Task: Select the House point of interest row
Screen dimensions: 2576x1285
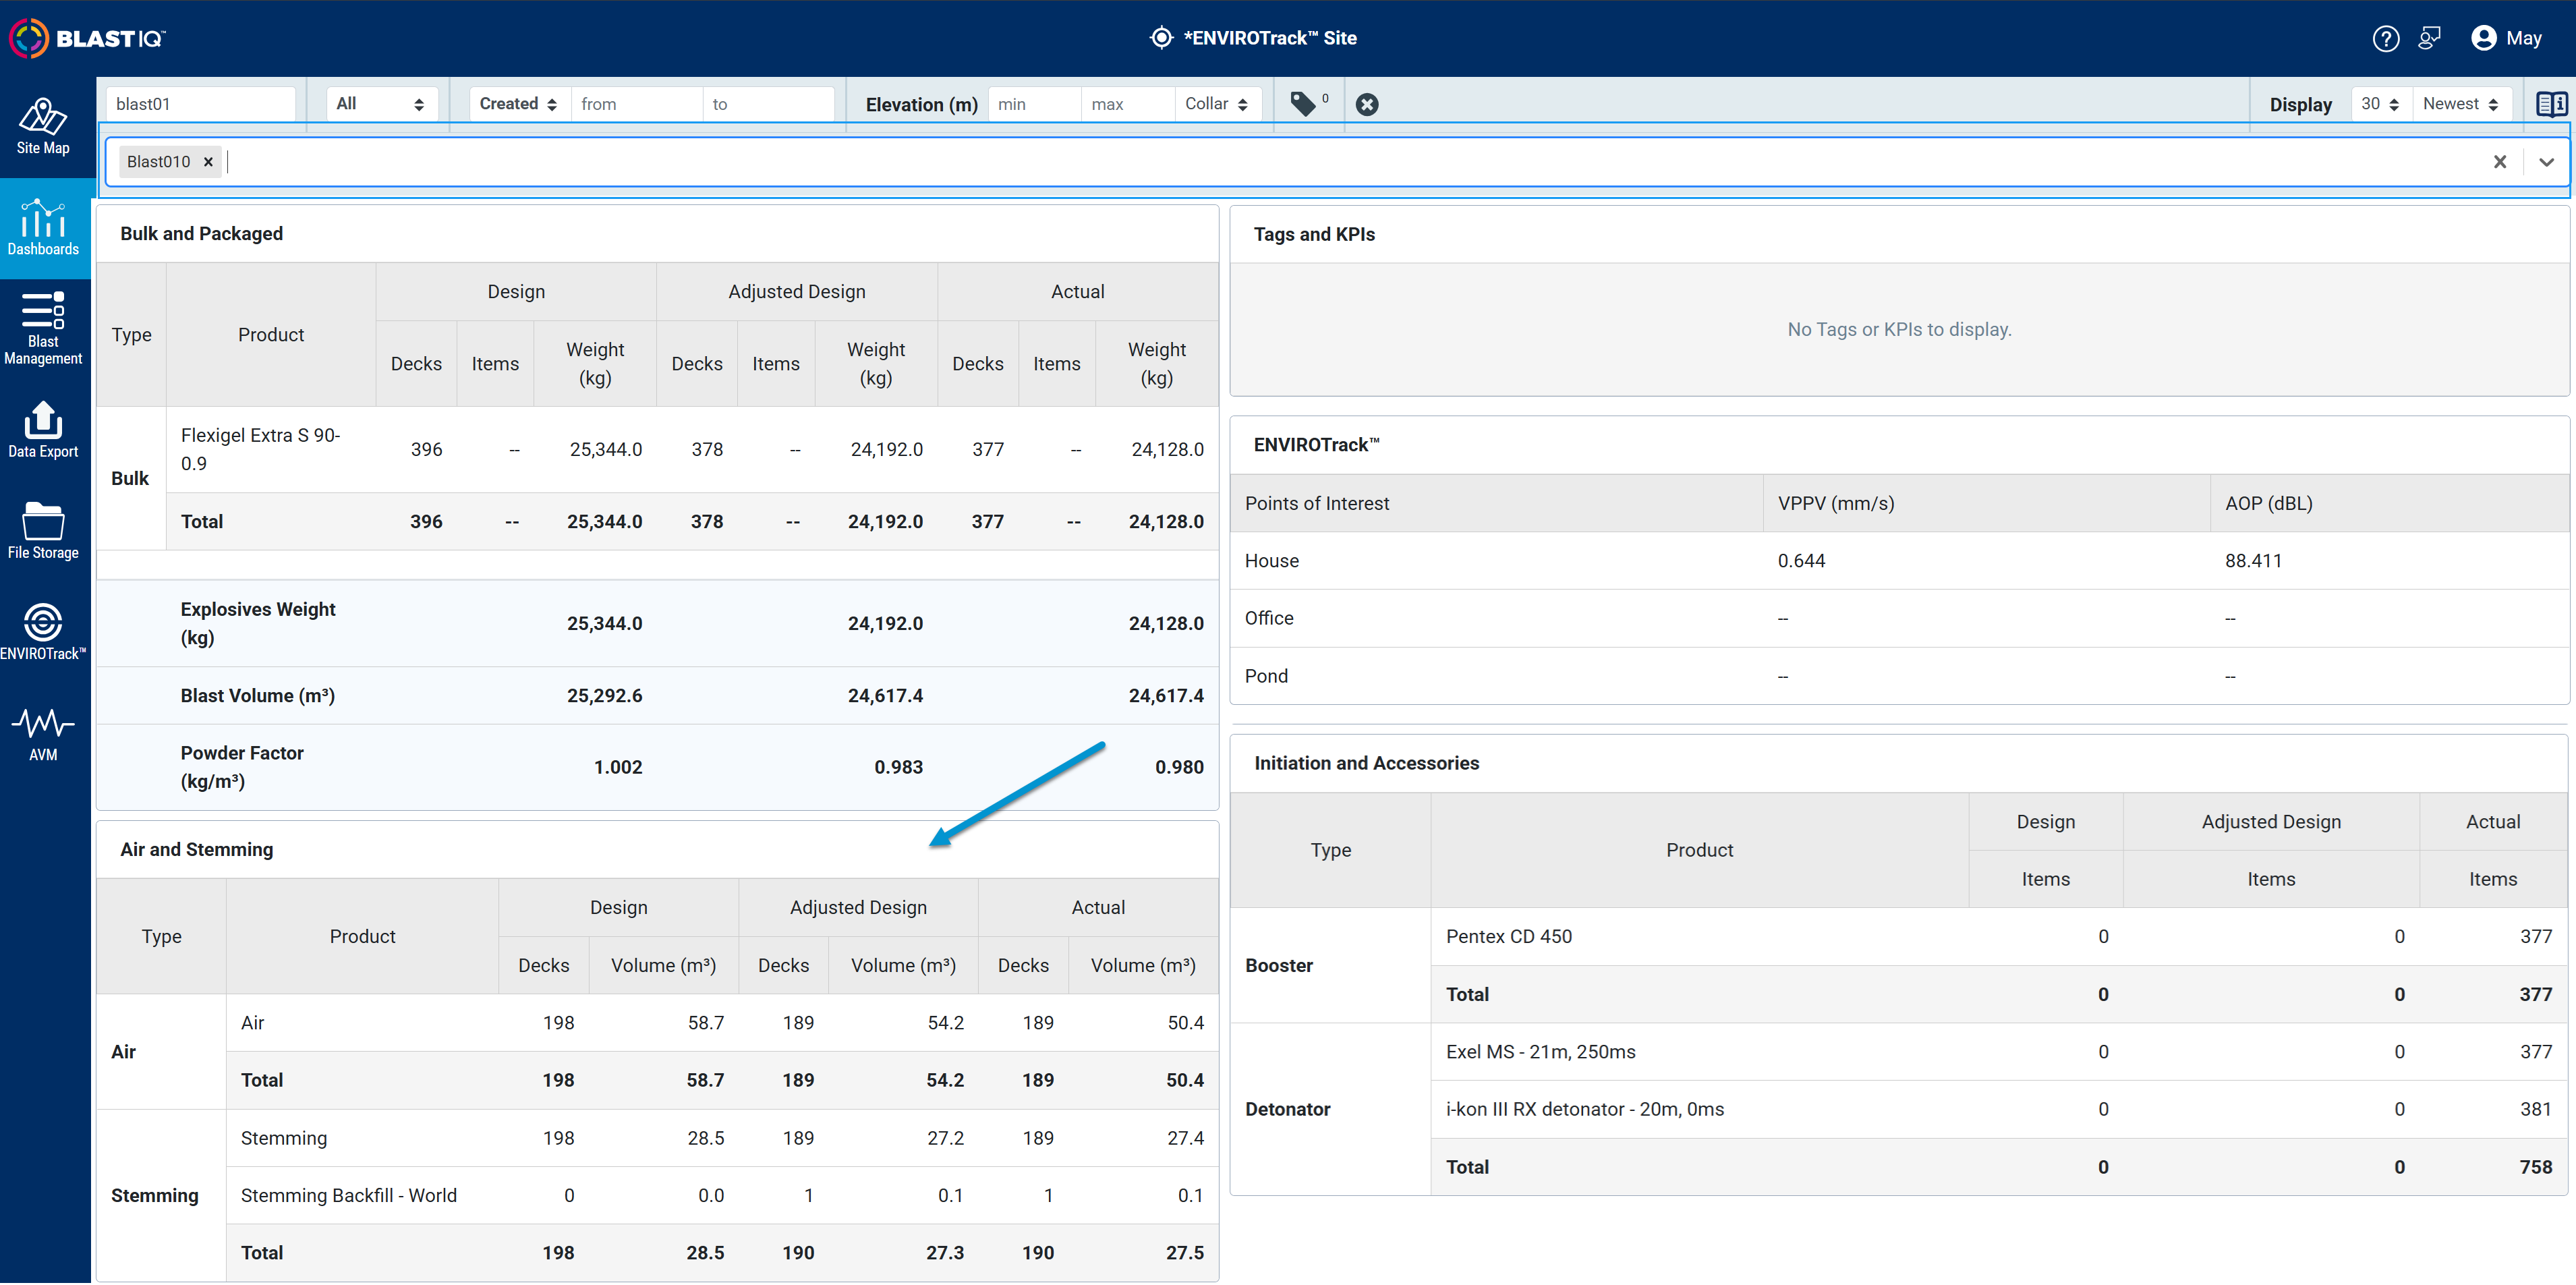Action: pos(1899,561)
